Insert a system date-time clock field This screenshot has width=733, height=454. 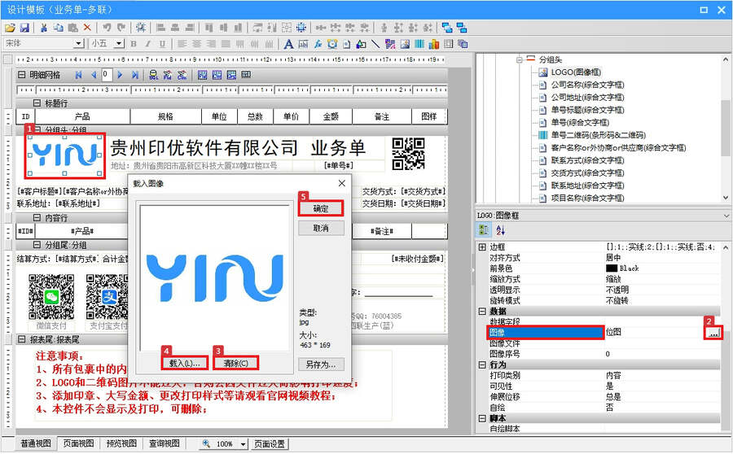[x=332, y=44]
